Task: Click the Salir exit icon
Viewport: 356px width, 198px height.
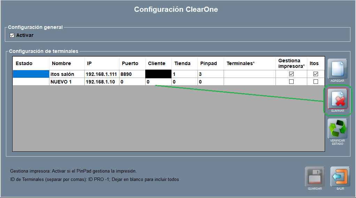Action: (x=340, y=176)
